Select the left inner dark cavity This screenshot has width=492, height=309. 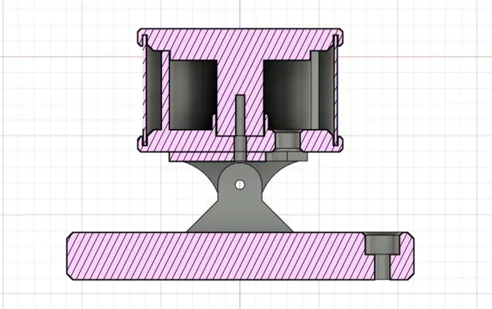pyautogui.click(x=194, y=95)
